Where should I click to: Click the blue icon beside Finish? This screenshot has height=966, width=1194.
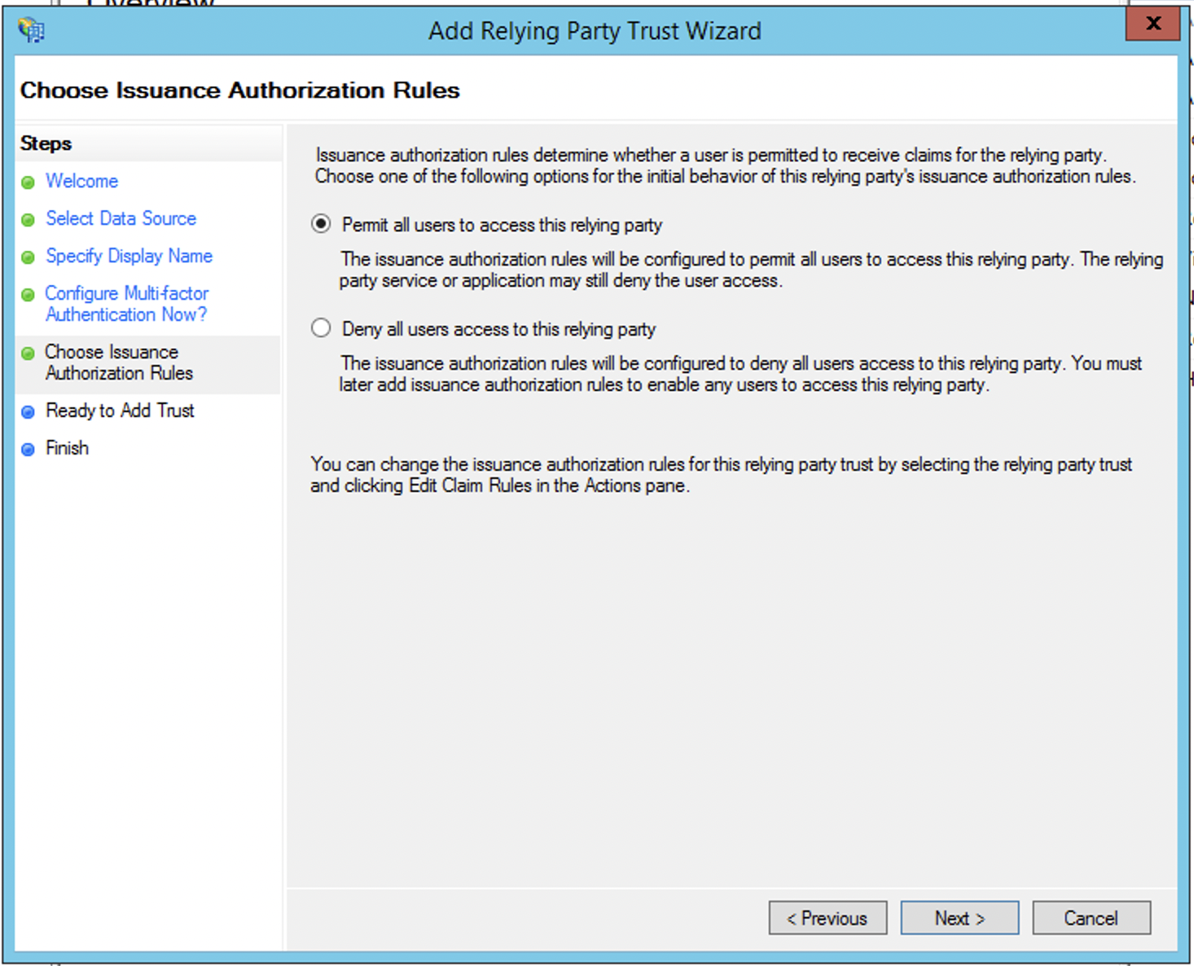point(29,448)
